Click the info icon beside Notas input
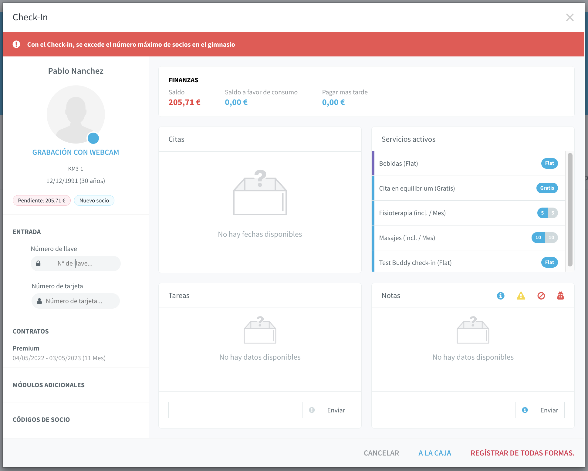 (525, 410)
